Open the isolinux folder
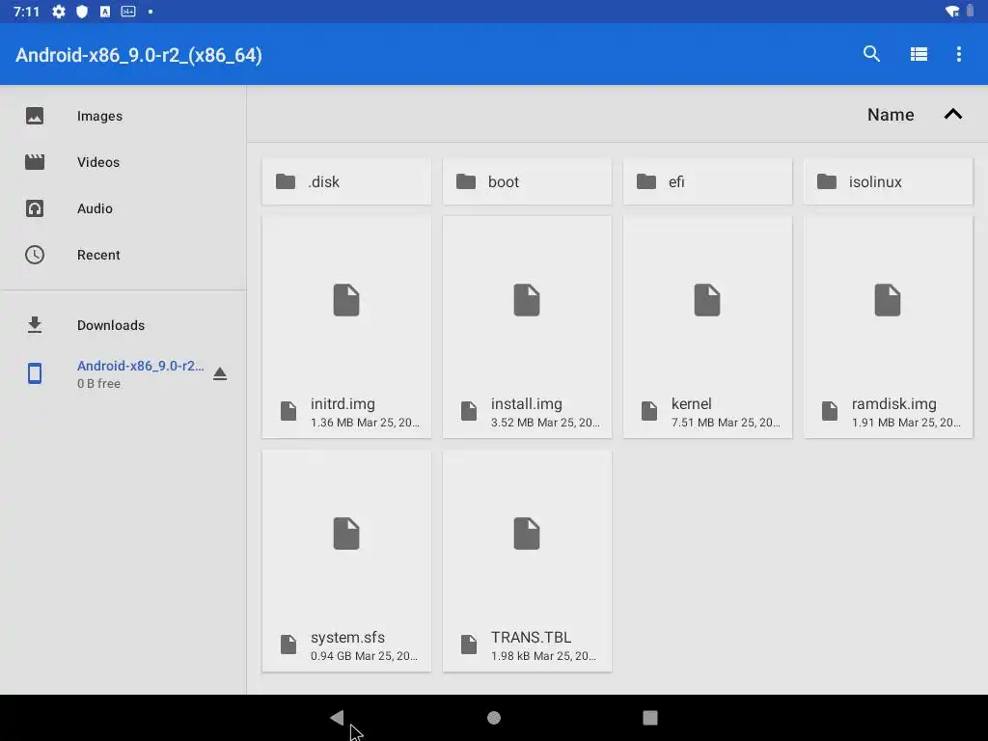This screenshot has width=988, height=741. (889, 181)
